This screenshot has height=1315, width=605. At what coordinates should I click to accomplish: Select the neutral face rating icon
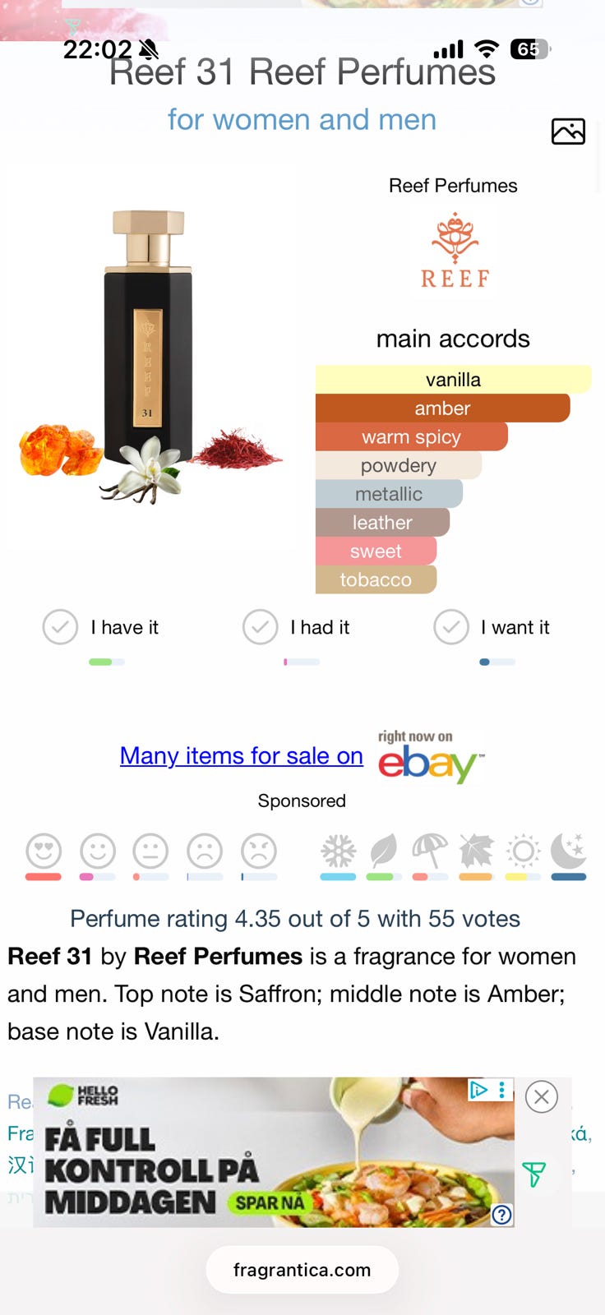point(151,851)
